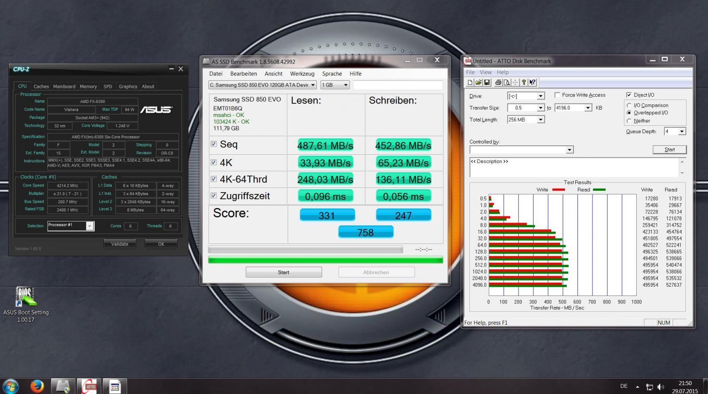
Task: Click the ATTO Description text field
Action: tap(574, 167)
